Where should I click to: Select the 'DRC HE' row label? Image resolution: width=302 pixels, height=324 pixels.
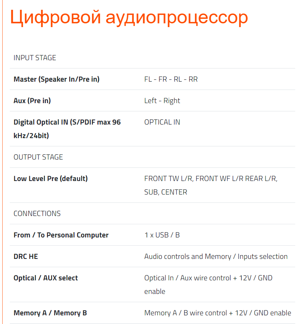coord(26,256)
